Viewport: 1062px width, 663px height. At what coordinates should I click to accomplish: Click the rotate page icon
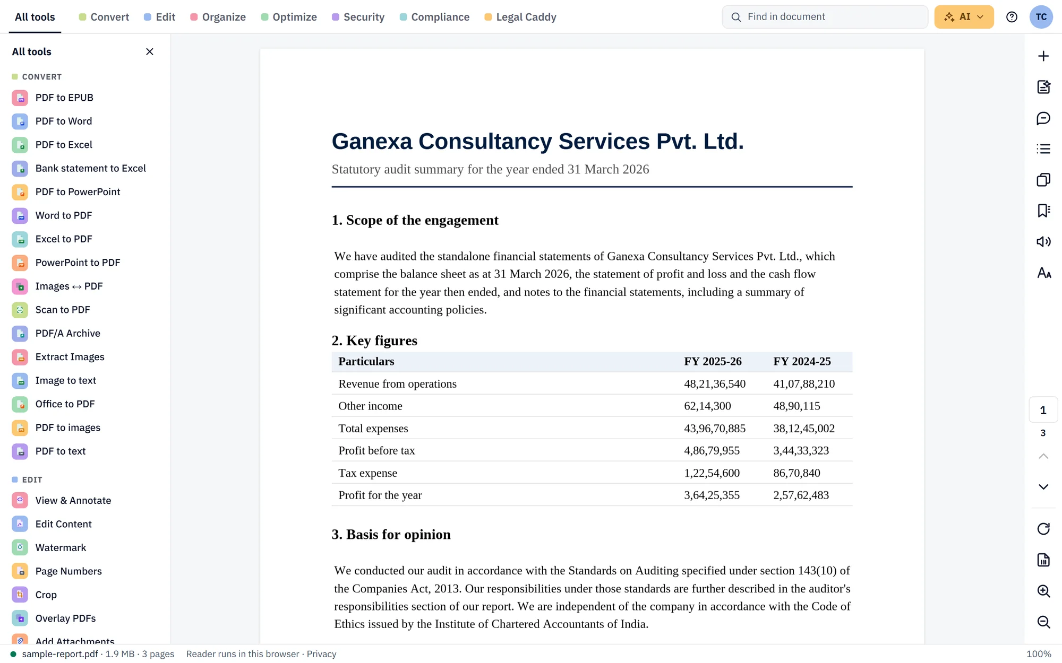(x=1043, y=529)
